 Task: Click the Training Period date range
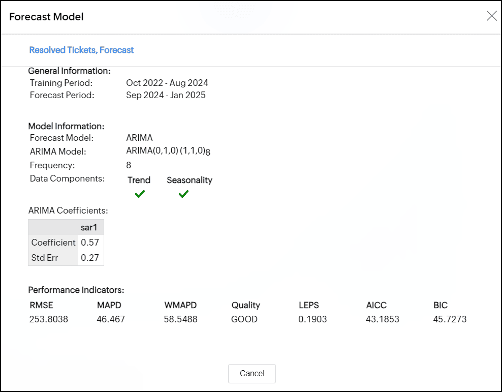click(167, 83)
